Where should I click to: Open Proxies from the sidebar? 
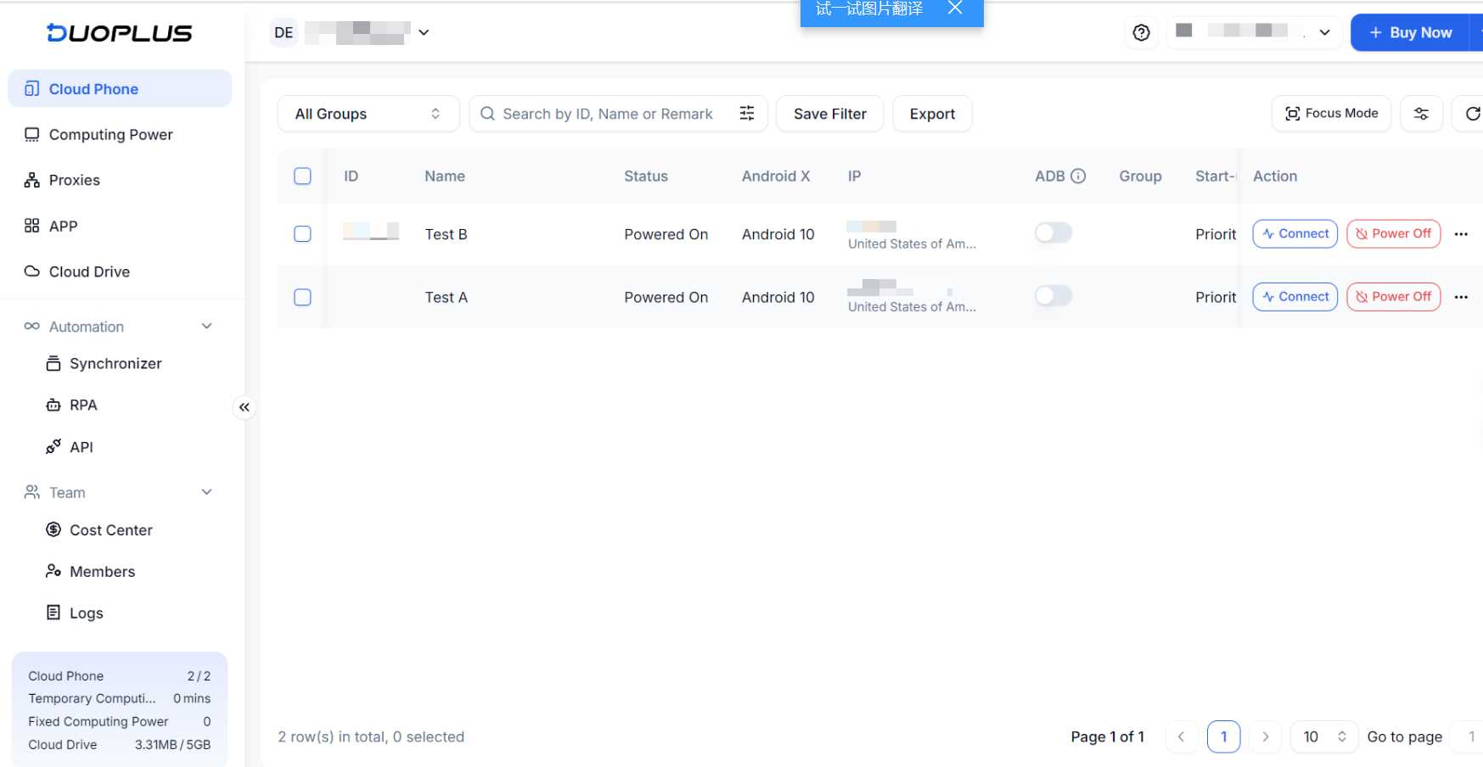coord(75,180)
